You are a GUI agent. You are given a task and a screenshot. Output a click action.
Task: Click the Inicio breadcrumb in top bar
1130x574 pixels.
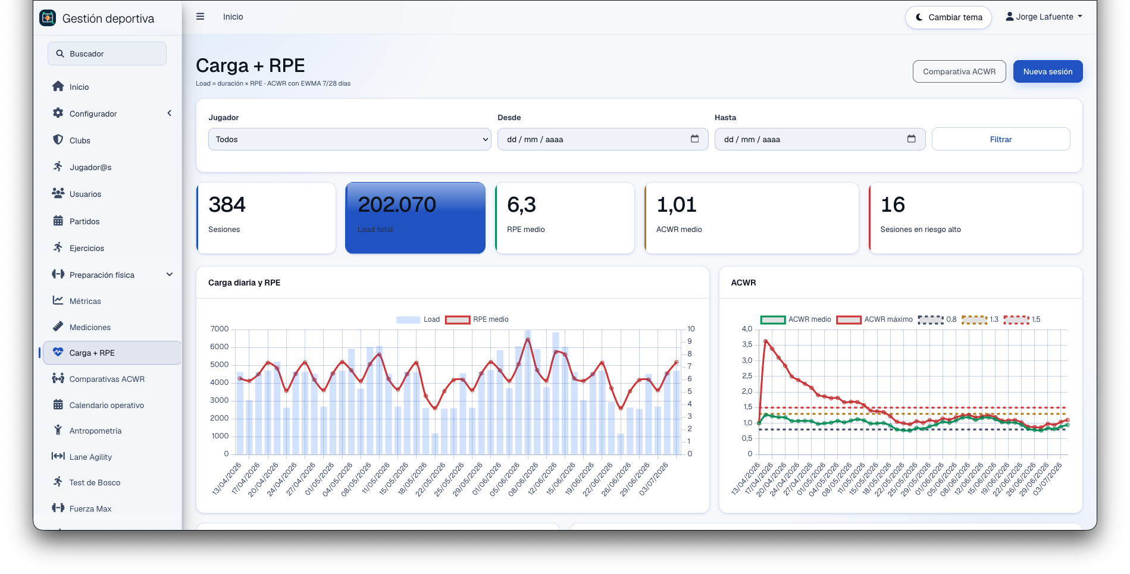[233, 17]
